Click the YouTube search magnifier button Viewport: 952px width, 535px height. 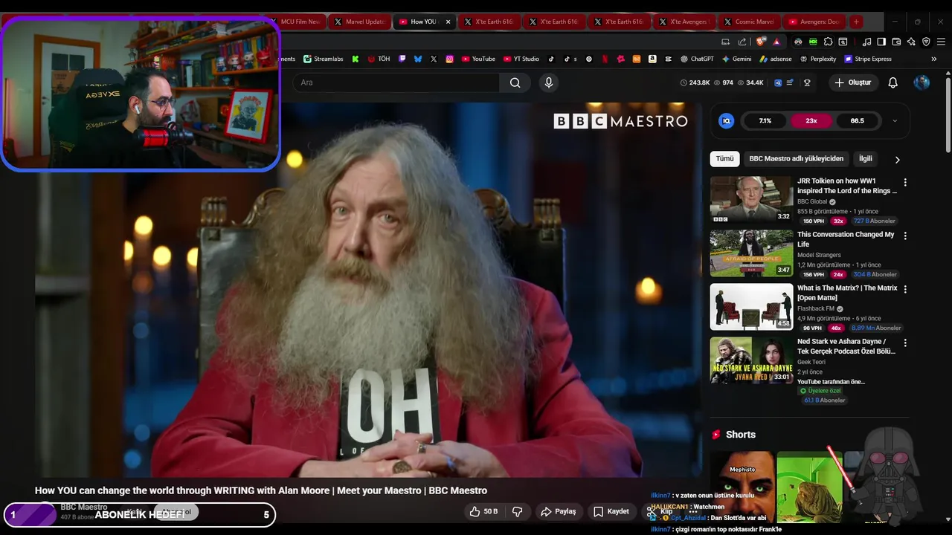[x=515, y=82]
